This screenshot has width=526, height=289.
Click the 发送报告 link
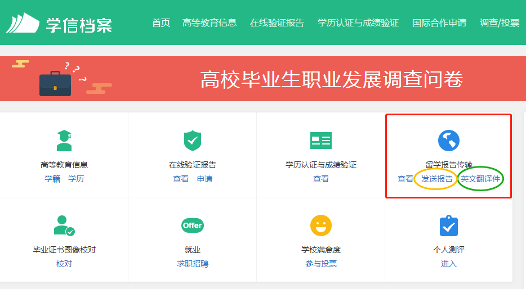pos(437,179)
